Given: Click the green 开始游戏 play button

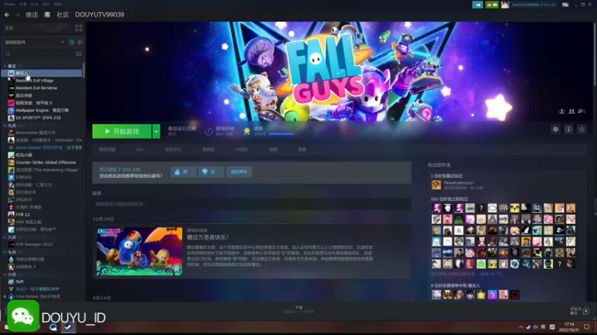Looking at the screenshot, I should pyautogui.click(x=122, y=132).
